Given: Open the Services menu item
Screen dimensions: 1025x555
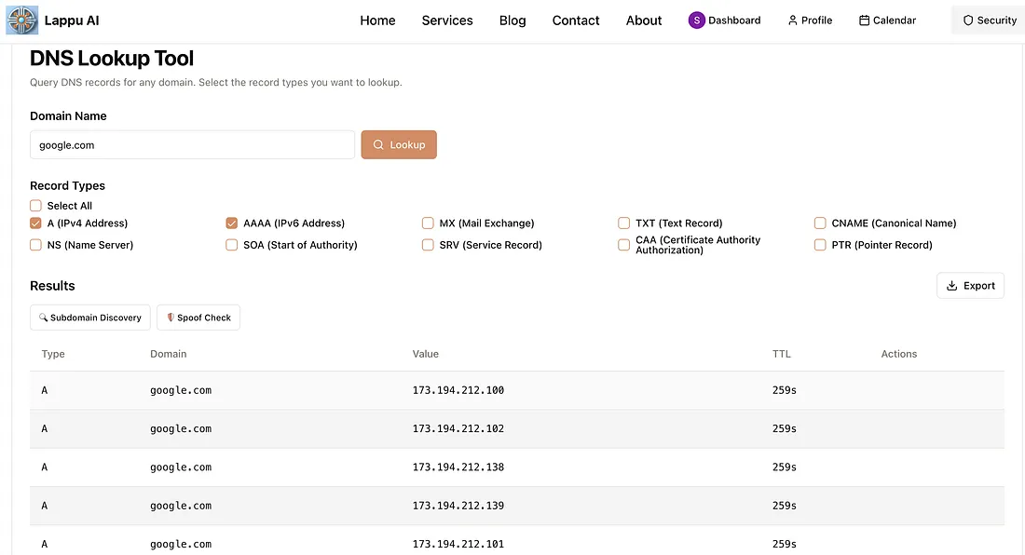Looking at the screenshot, I should pyautogui.click(x=447, y=20).
